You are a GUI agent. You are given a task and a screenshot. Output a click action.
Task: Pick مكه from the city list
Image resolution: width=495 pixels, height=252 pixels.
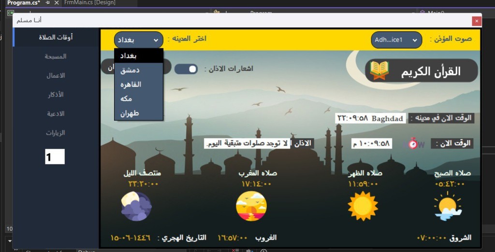pyautogui.click(x=139, y=98)
